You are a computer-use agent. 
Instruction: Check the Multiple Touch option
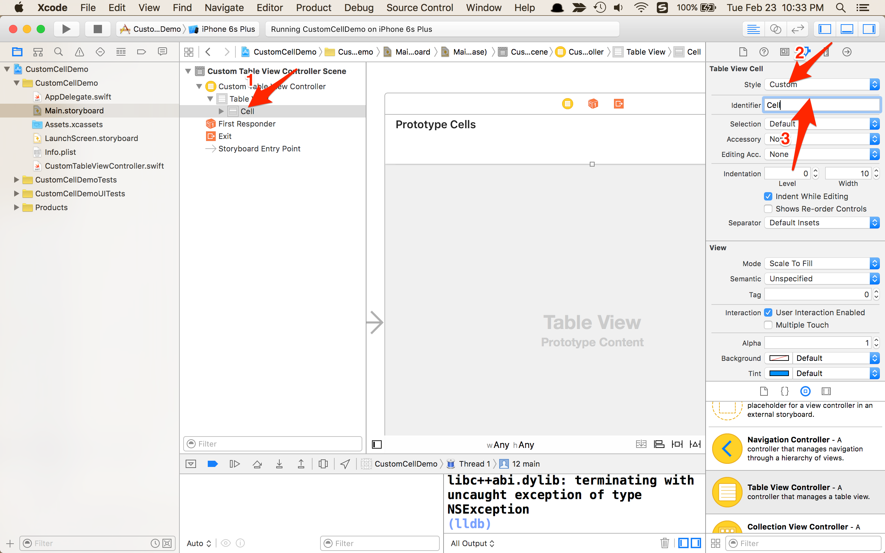pos(768,325)
